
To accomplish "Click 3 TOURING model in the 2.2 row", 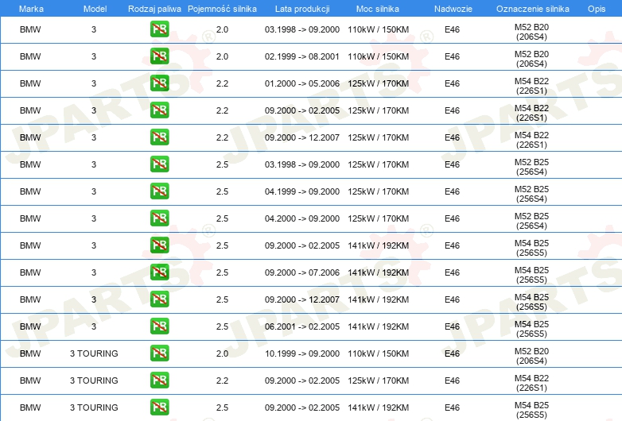I will (x=94, y=380).
